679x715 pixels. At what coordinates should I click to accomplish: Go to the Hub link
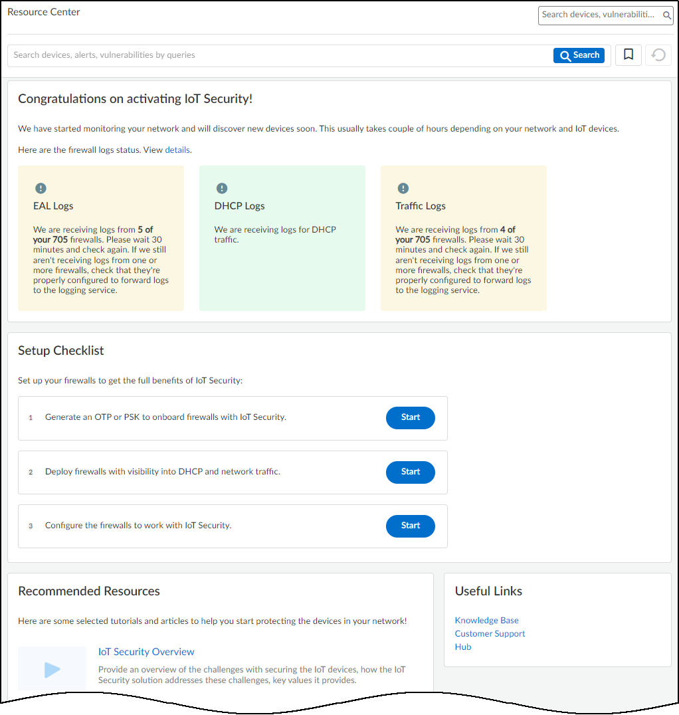(x=463, y=647)
